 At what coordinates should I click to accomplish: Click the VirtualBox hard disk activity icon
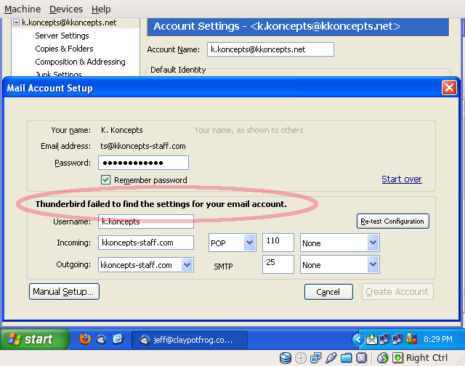pos(286,358)
